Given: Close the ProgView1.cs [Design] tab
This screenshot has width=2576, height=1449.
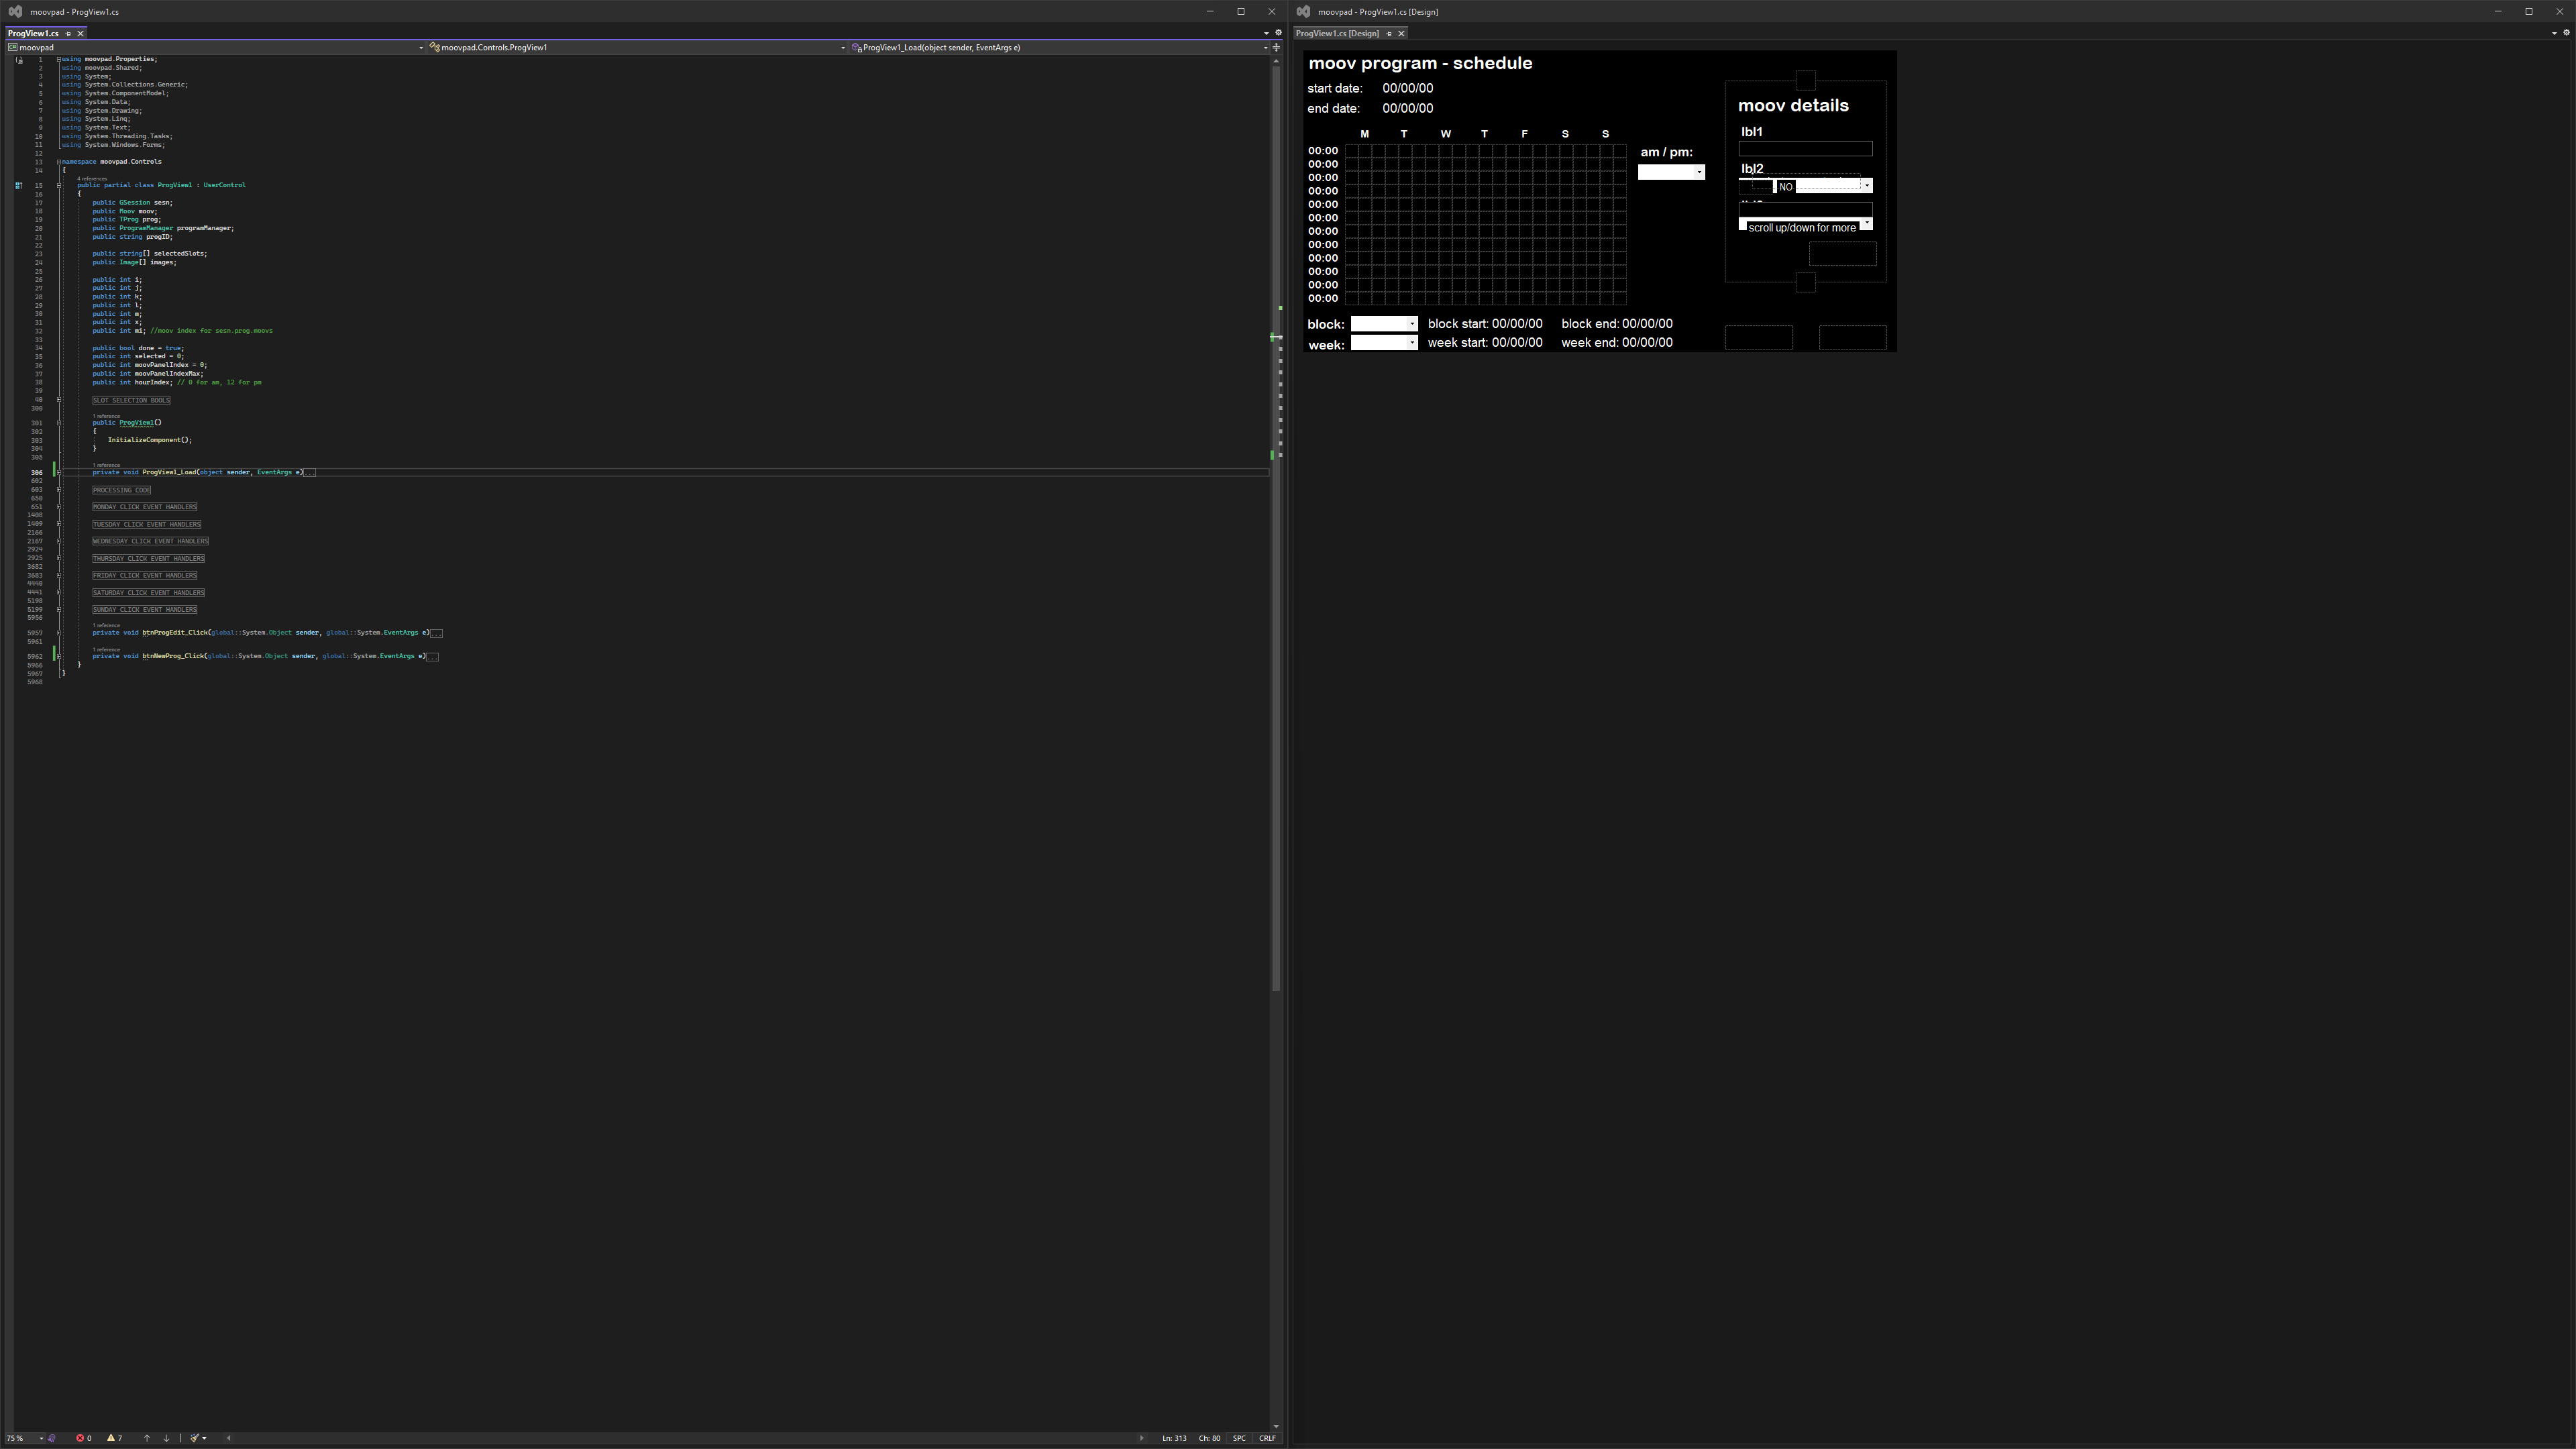Looking at the screenshot, I should click(1401, 33).
